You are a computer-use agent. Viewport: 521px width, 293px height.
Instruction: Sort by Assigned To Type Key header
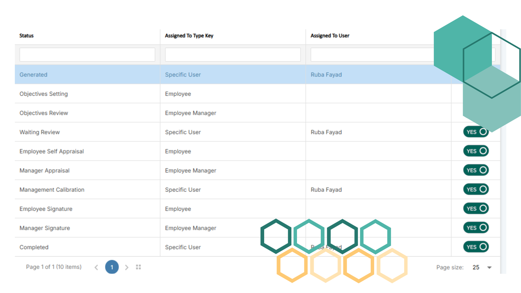(189, 36)
